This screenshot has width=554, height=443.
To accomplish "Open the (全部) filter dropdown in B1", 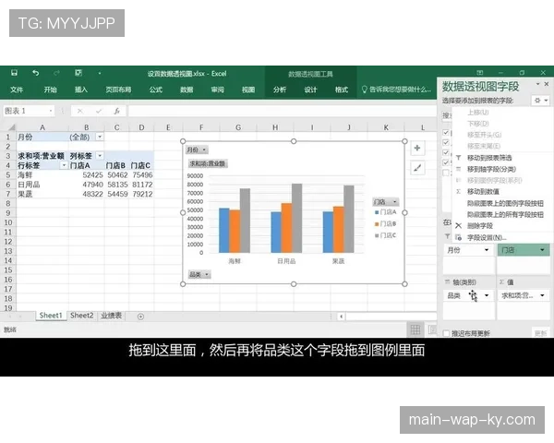I will pos(100,137).
